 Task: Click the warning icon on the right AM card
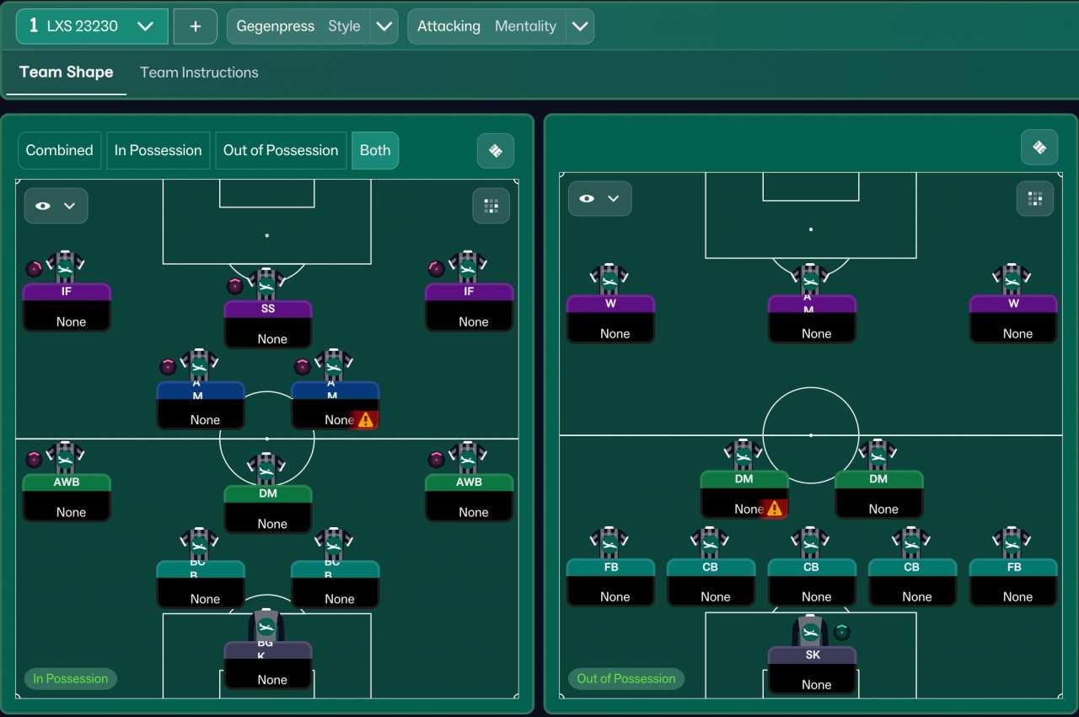coord(365,419)
